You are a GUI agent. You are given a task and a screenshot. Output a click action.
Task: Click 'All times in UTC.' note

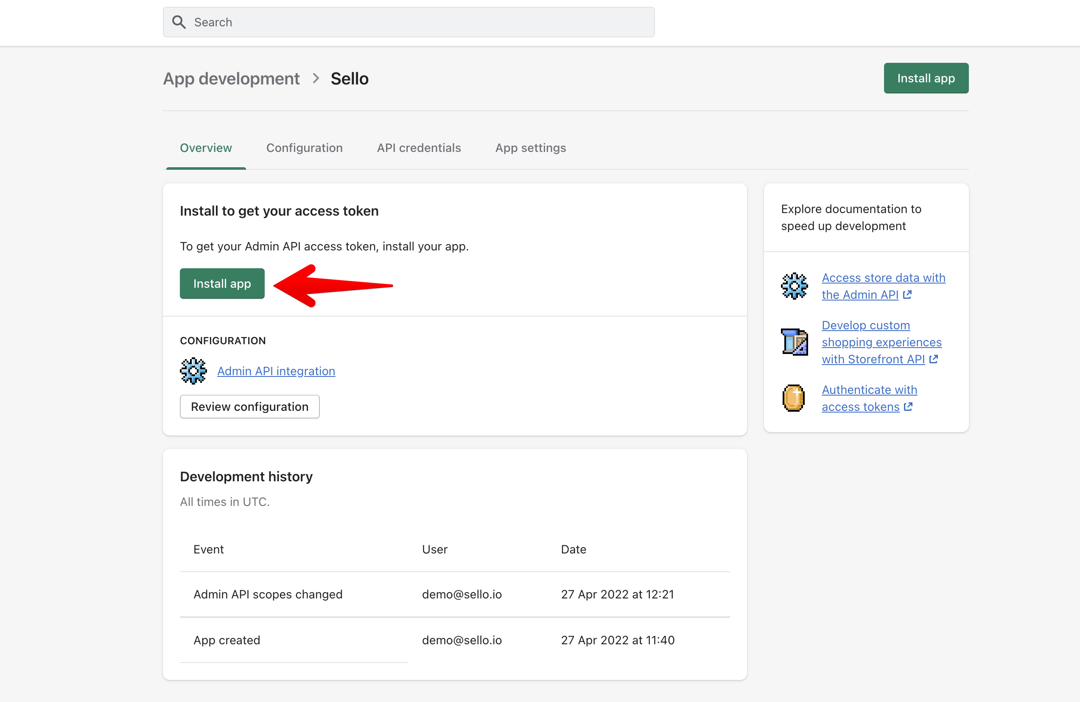point(225,502)
